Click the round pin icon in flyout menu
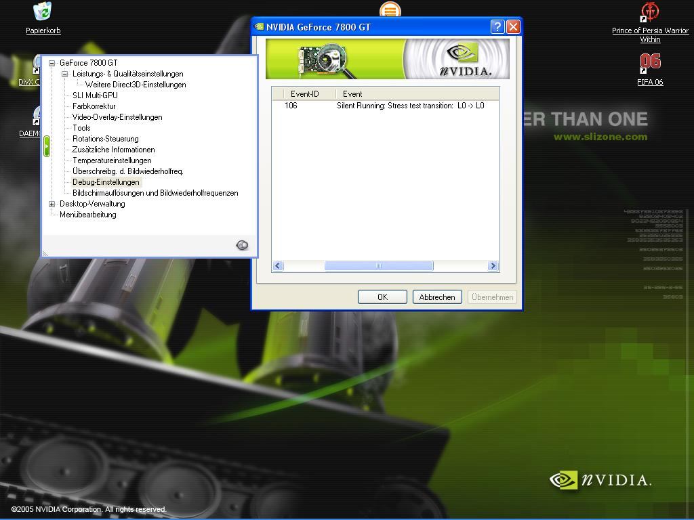This screenshot has height=520, width=694. tap(242, 245)
